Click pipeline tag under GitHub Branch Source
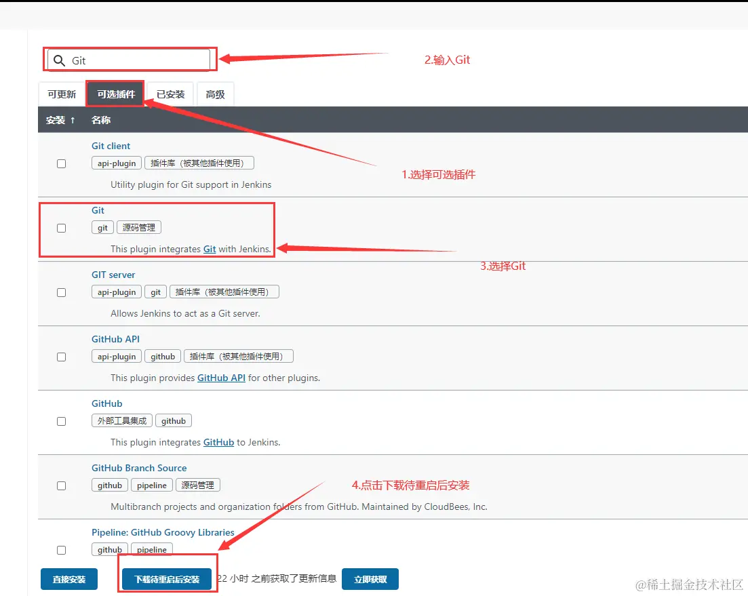 click(x=152, y=485)
